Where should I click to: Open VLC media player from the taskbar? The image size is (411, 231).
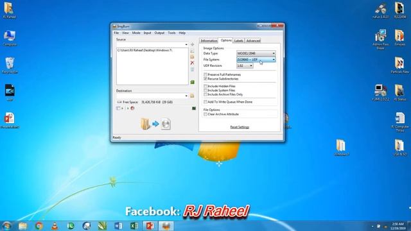coord(55,226)
